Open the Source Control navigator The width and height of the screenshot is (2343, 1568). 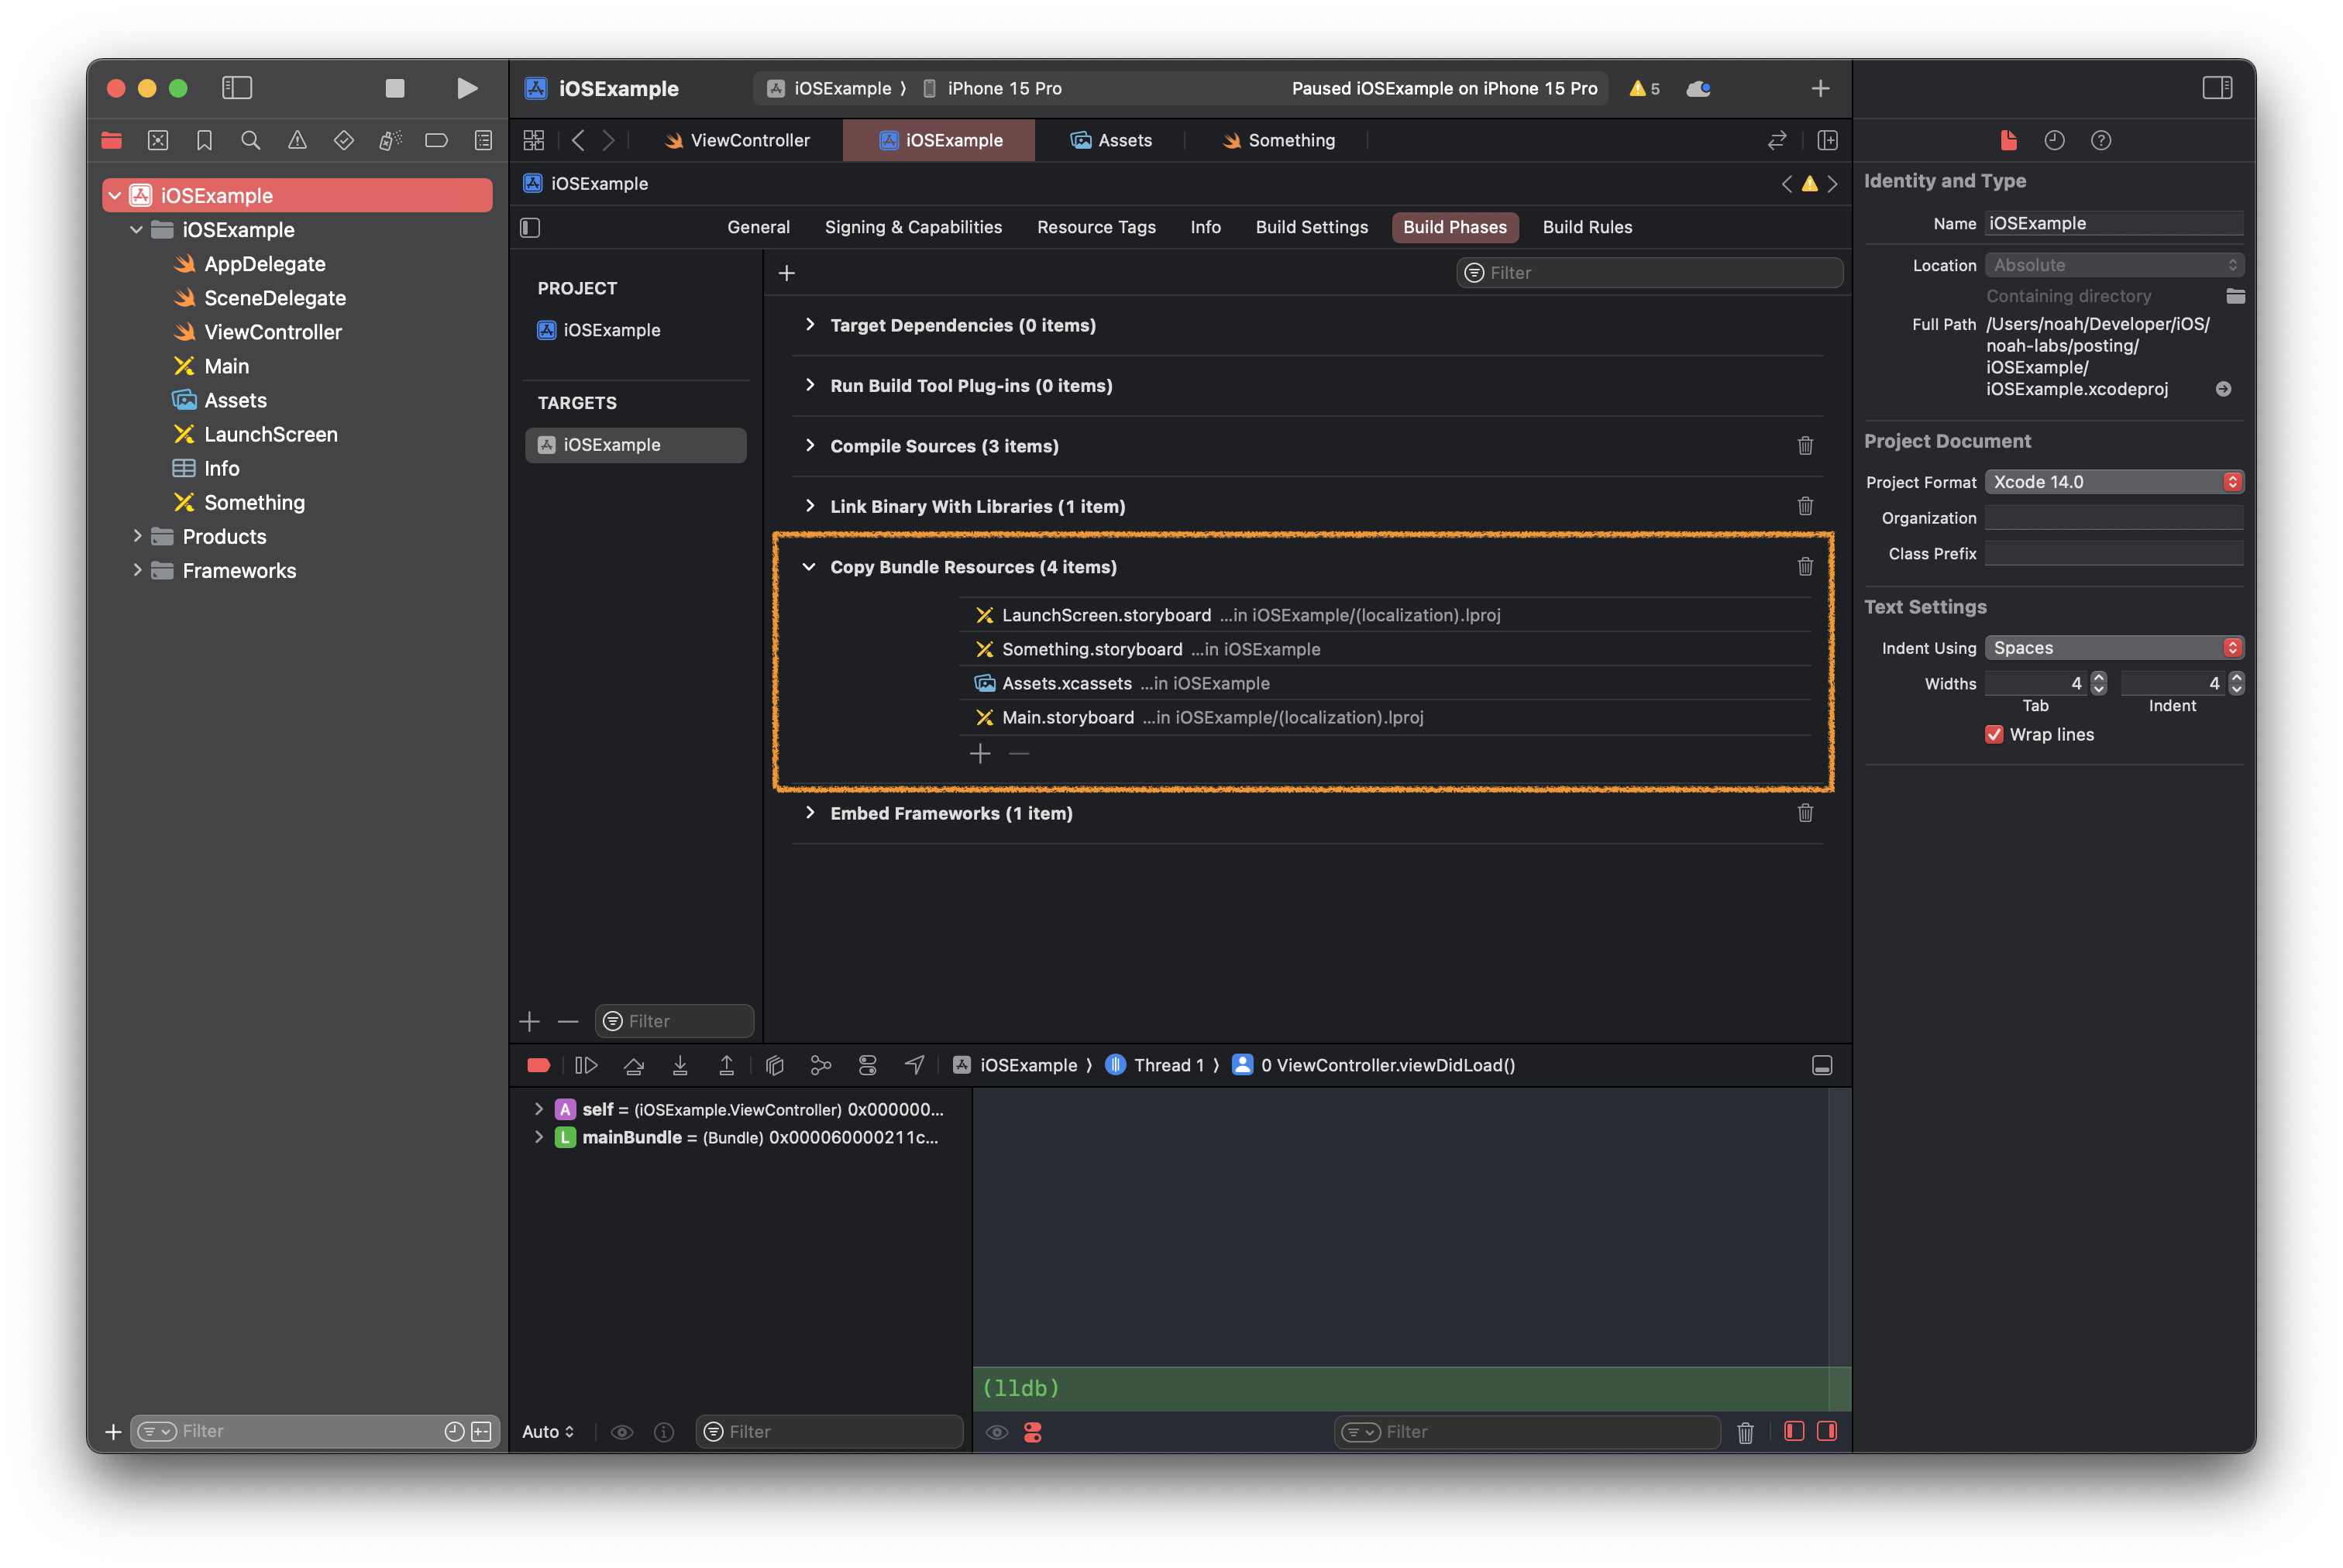pos(158,141)
